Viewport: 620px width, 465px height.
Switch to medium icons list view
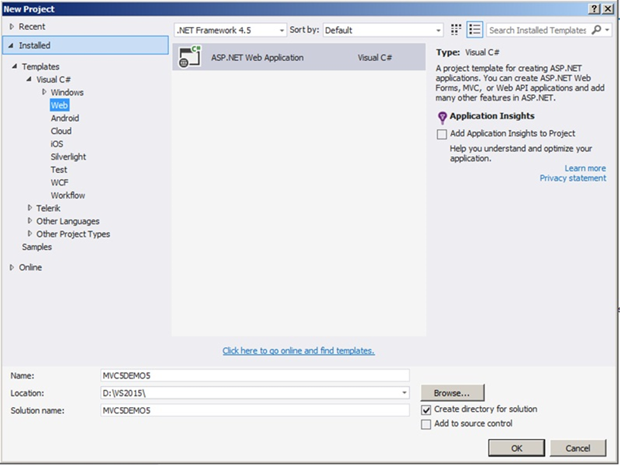[475, 30]
